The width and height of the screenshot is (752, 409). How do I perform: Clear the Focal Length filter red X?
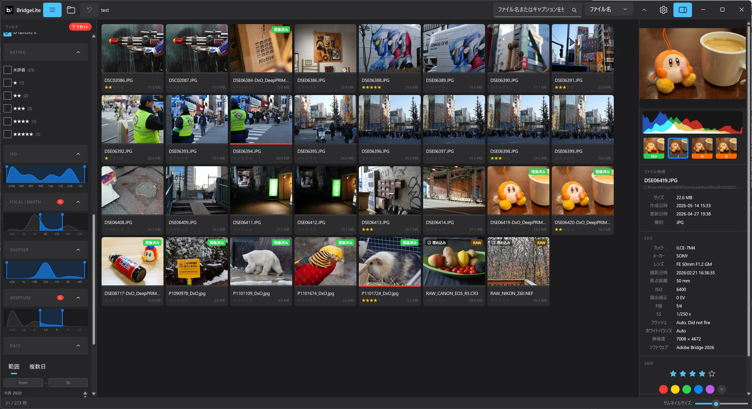60,202
